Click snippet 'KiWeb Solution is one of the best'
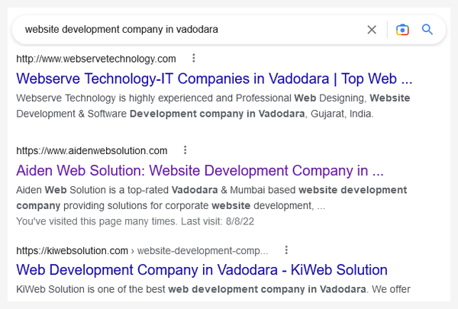 tap(91, 289)
